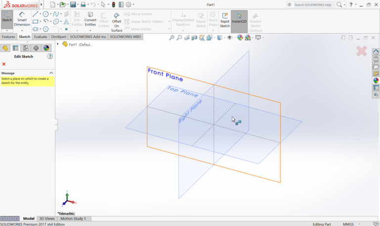The image size is (380, 226).
Task: Open the Line tool dropdown arrow
Action: (40, 14)
